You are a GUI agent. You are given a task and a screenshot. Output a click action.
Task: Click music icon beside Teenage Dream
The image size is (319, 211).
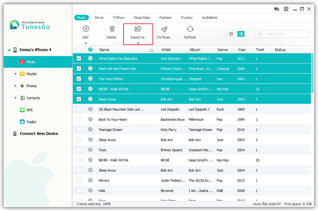[x=90, y=129]
